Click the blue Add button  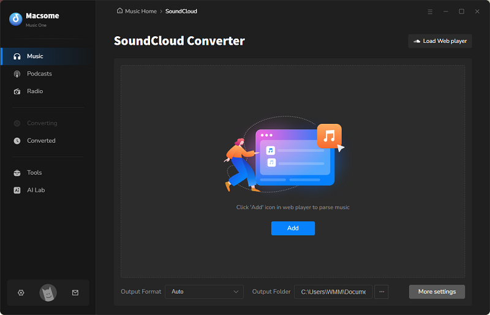click(x=293, y=229)
